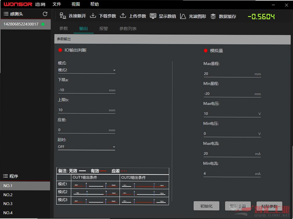Open the 帮助 menu

(94, 4)
